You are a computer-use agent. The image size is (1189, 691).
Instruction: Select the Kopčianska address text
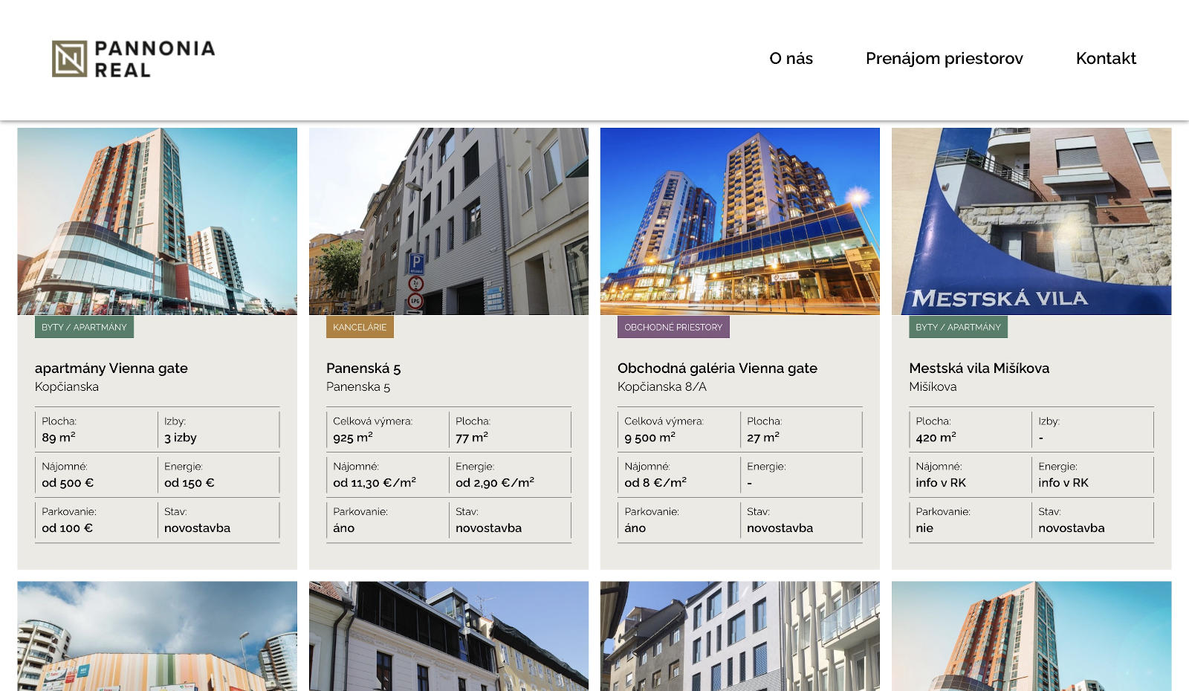click(67, 386)
